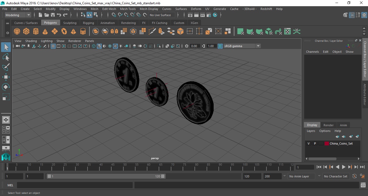Open the No Anim Layer dropdown
The image size is (368, 196).
[302, 176]
